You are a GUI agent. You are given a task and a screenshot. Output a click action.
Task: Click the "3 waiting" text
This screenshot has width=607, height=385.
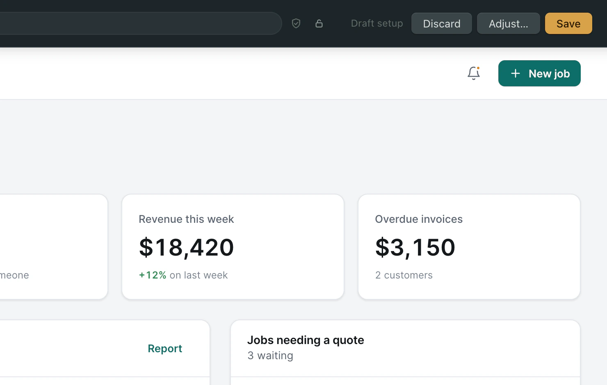point(270,356)
